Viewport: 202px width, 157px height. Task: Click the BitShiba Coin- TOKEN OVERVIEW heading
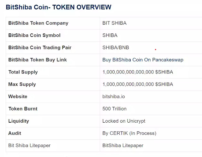point(58,7)
